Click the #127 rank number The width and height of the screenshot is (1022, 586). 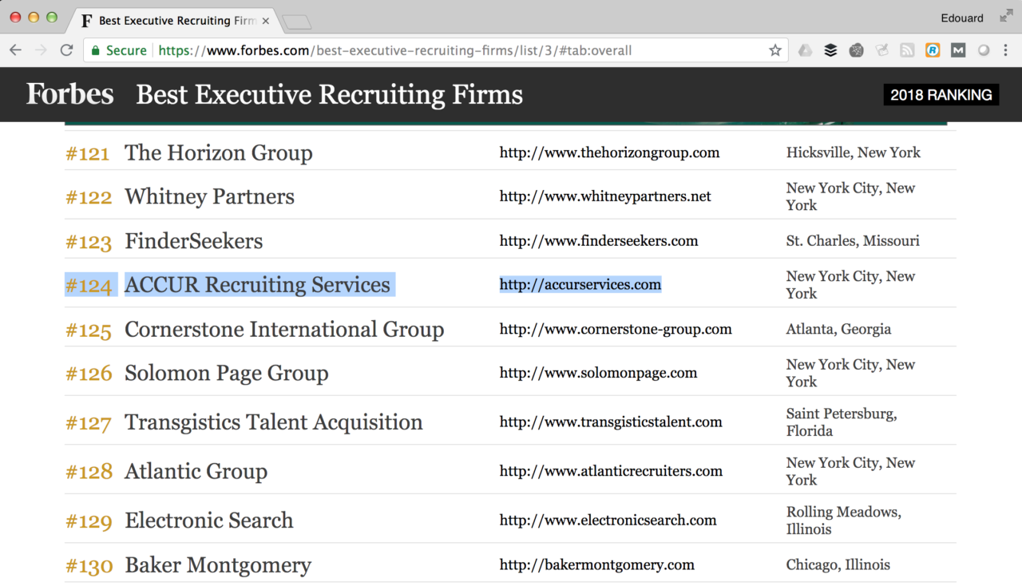coord(88,423)
